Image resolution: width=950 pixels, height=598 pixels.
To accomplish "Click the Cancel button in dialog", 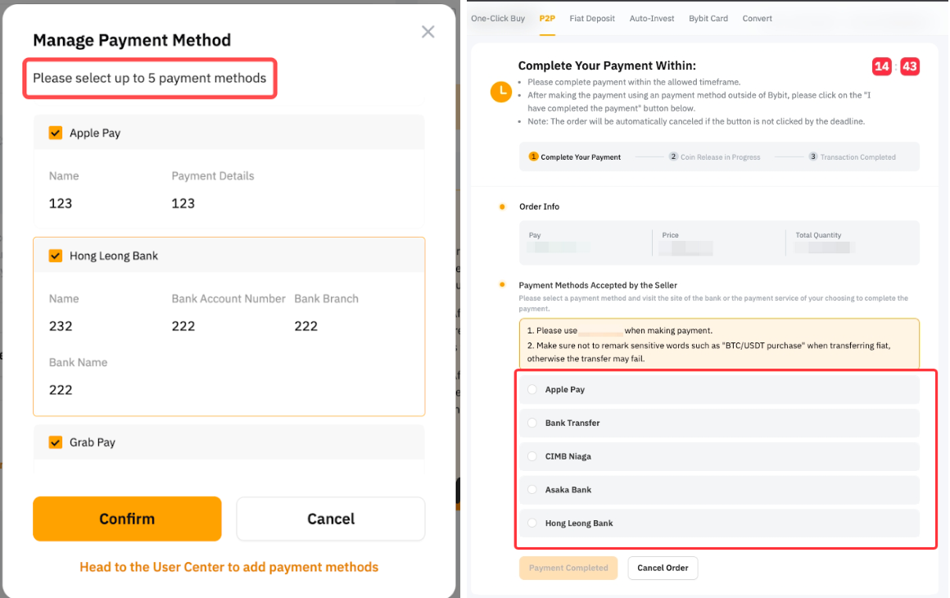I will pos(331,519).
